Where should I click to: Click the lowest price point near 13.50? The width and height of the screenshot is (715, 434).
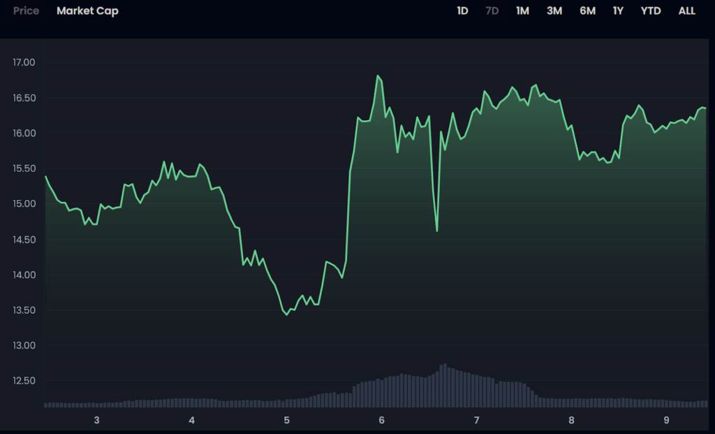tap(286, 314)
